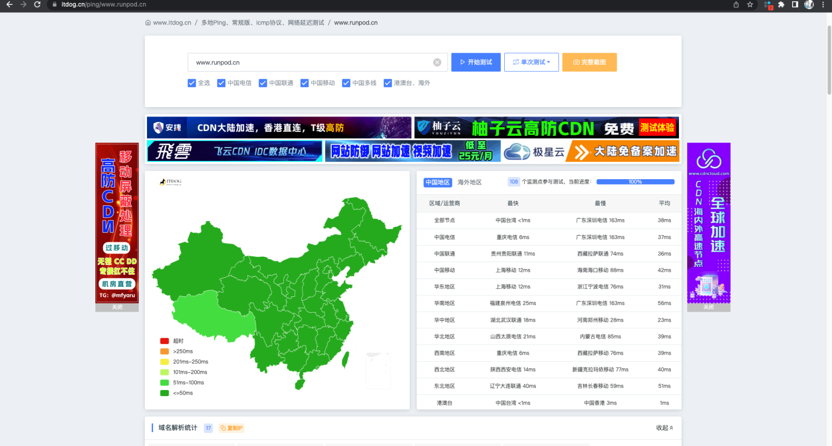Open the 柚子云高防CDN banner ad
832x446 pixels.
[546, 128]
